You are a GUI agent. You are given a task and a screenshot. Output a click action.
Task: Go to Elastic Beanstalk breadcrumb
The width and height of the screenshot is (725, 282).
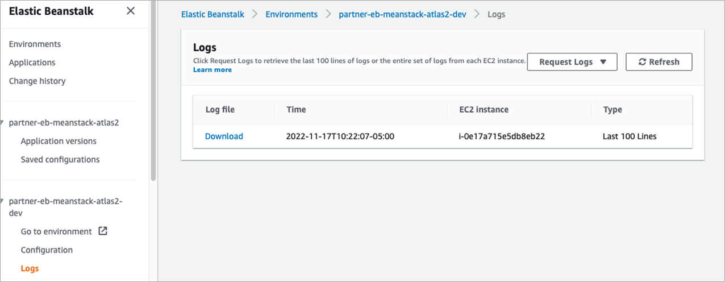coord(213,14)
